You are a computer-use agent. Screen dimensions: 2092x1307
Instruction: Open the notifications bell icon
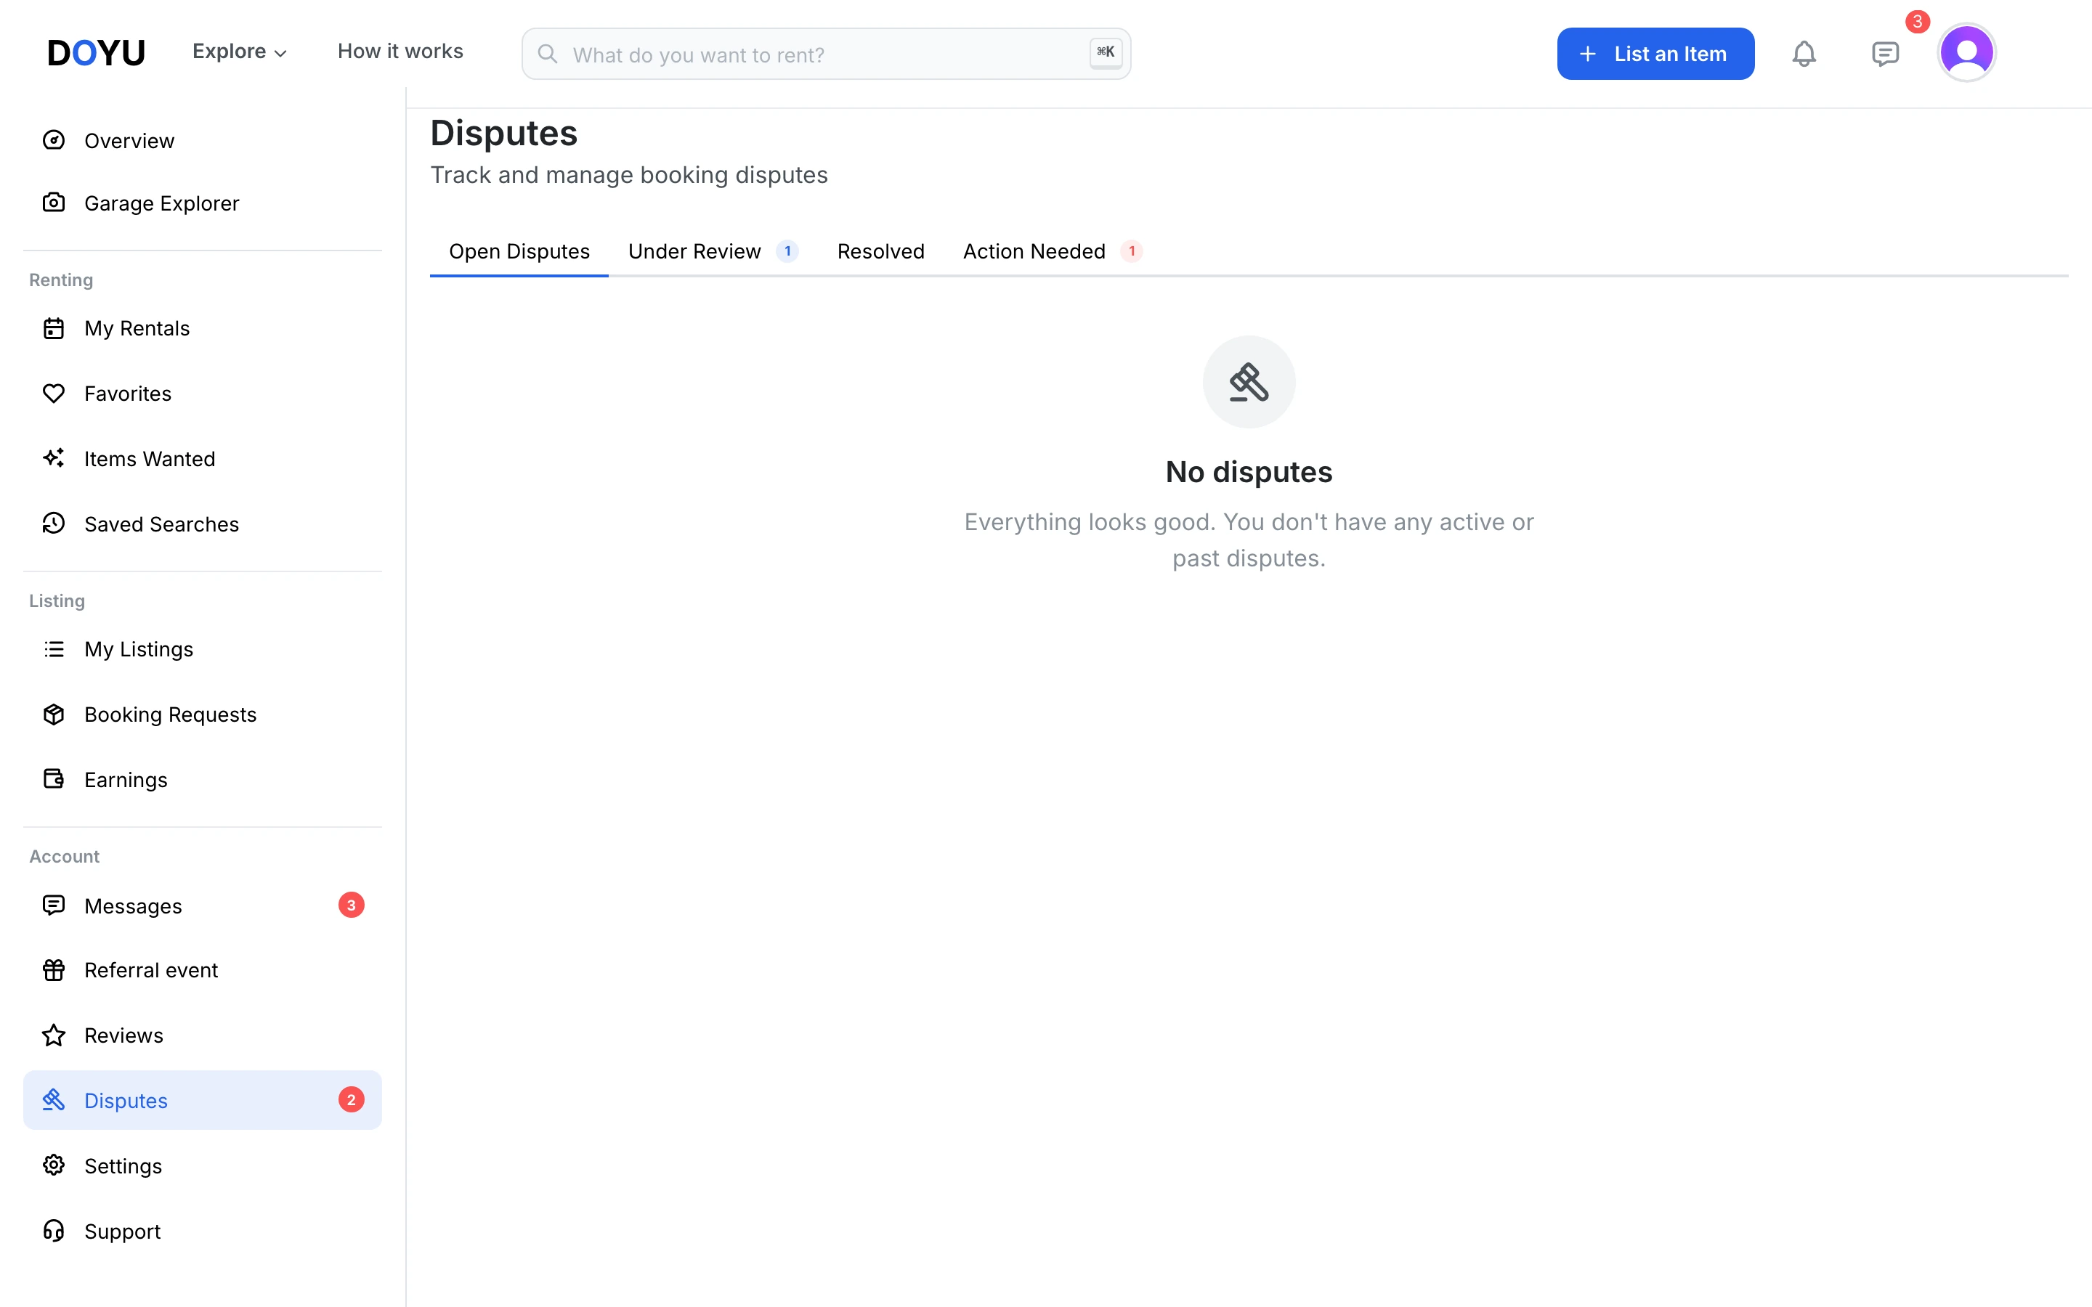coord(1804,54)
